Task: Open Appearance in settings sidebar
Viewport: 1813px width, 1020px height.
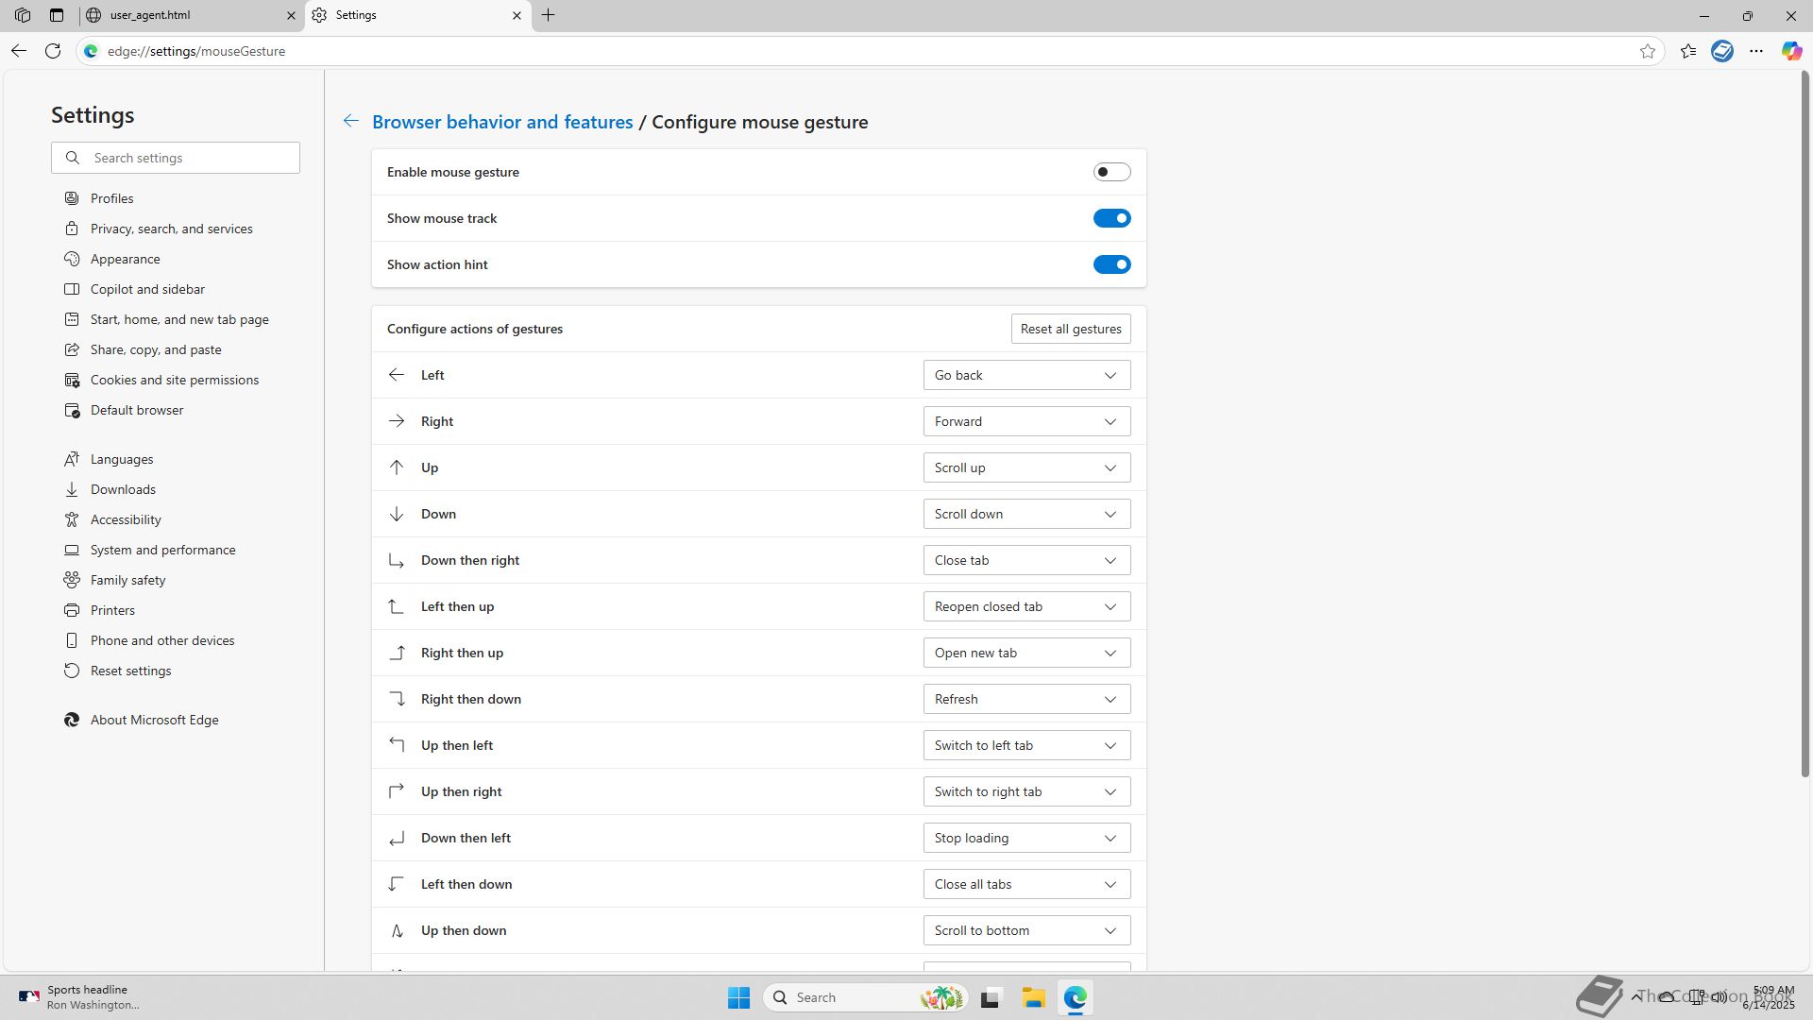Action: [x=125, y=259]
